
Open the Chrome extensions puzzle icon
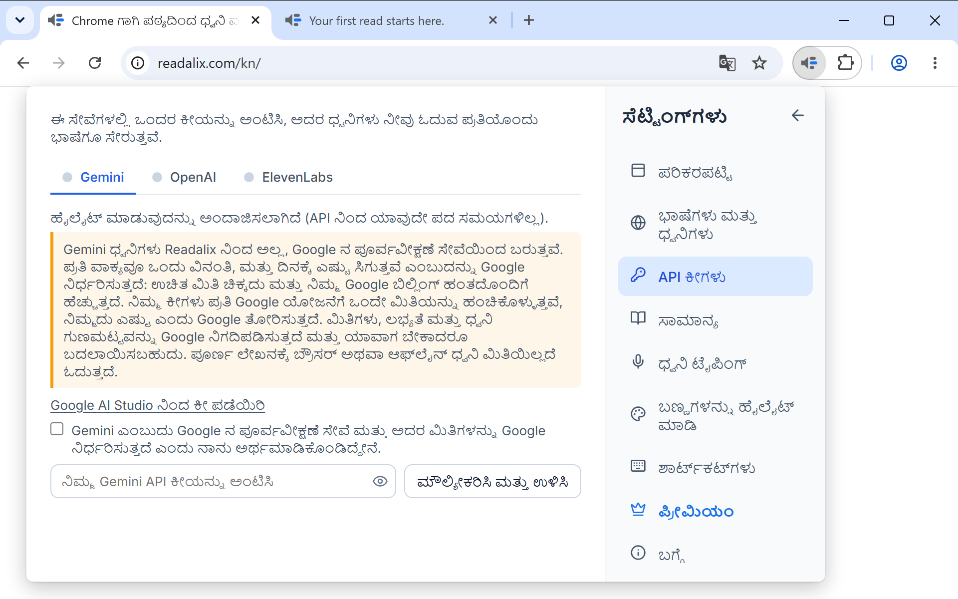pyautogui.click(x=845, y=63)
